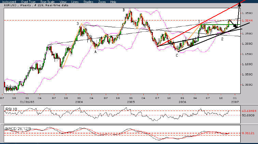Click the 50.0000 RSI level label

pyautogui.click(x=248, y=115)
